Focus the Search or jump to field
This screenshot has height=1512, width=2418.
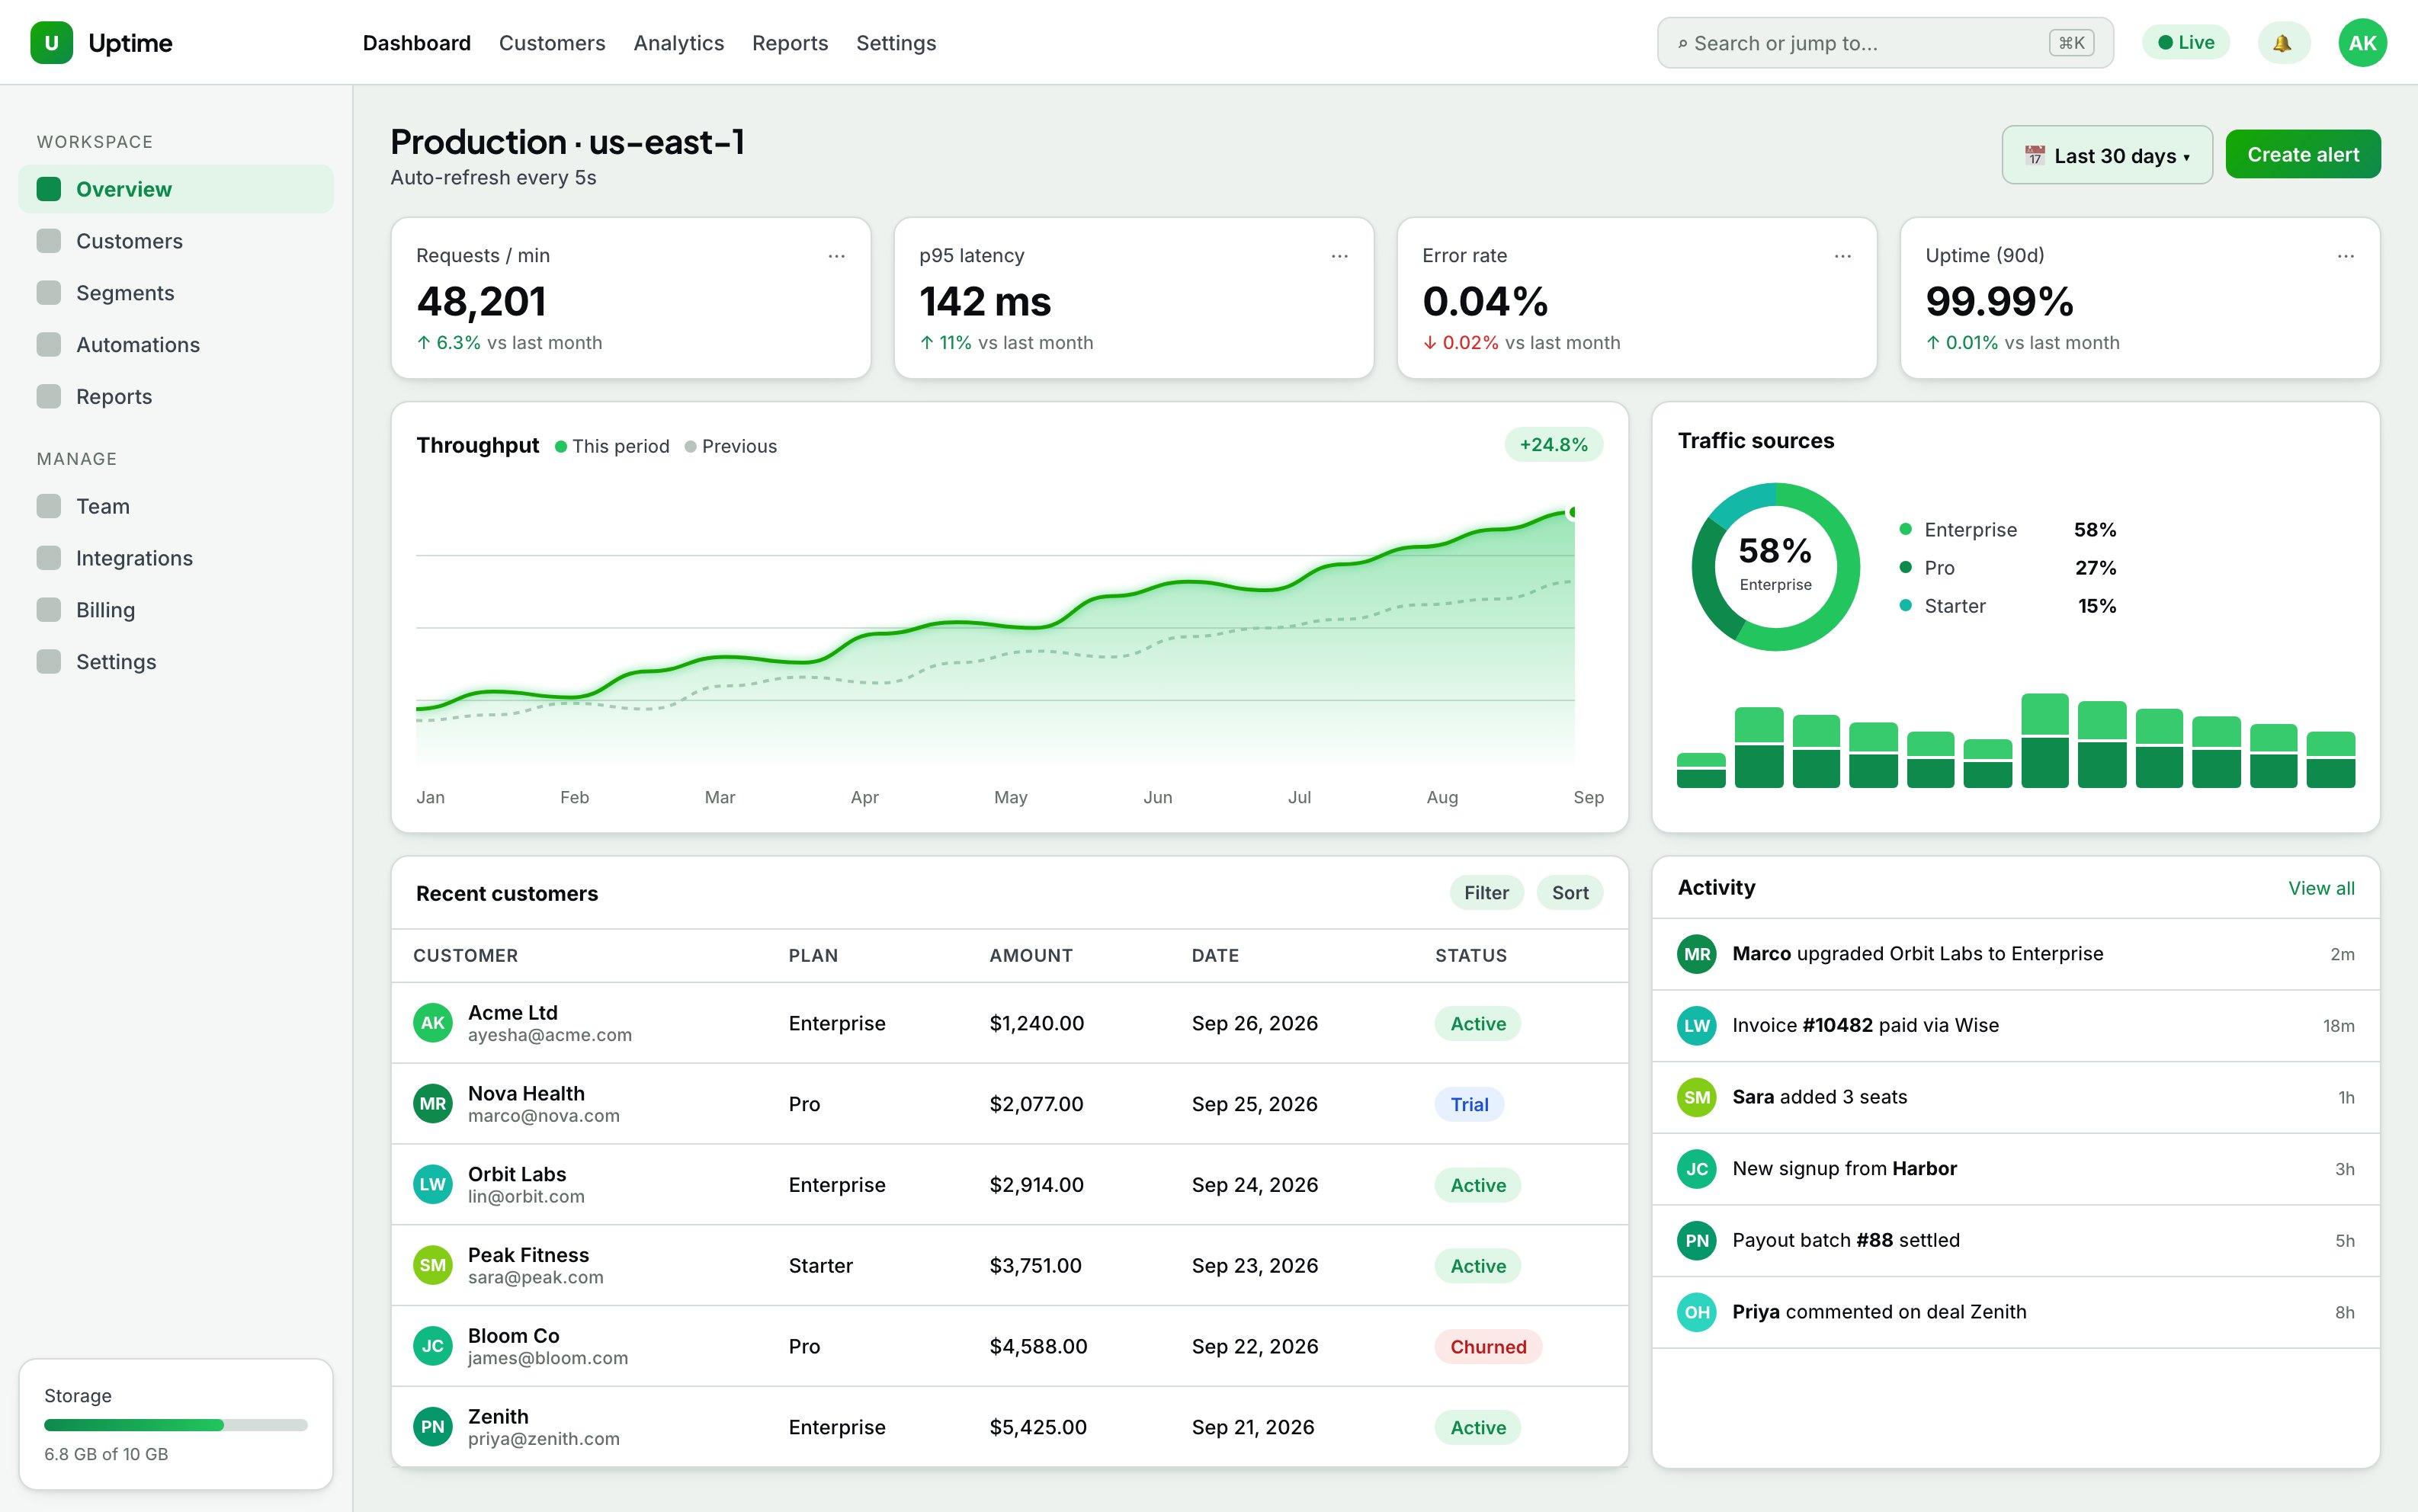coord(1885,43)
